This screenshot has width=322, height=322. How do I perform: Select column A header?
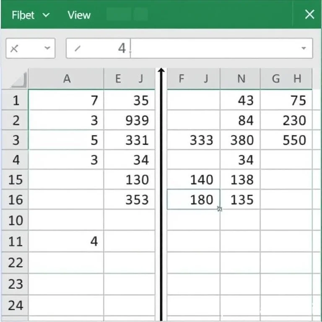click(66, 79)
